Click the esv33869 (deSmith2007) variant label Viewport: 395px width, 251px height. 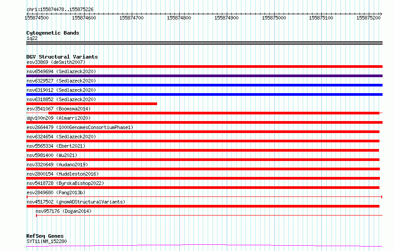pyautogui.click(x=56, y=62)
